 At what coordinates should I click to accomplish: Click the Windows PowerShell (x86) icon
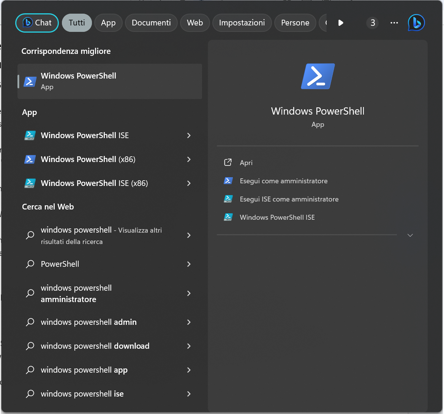coord(30,159)
